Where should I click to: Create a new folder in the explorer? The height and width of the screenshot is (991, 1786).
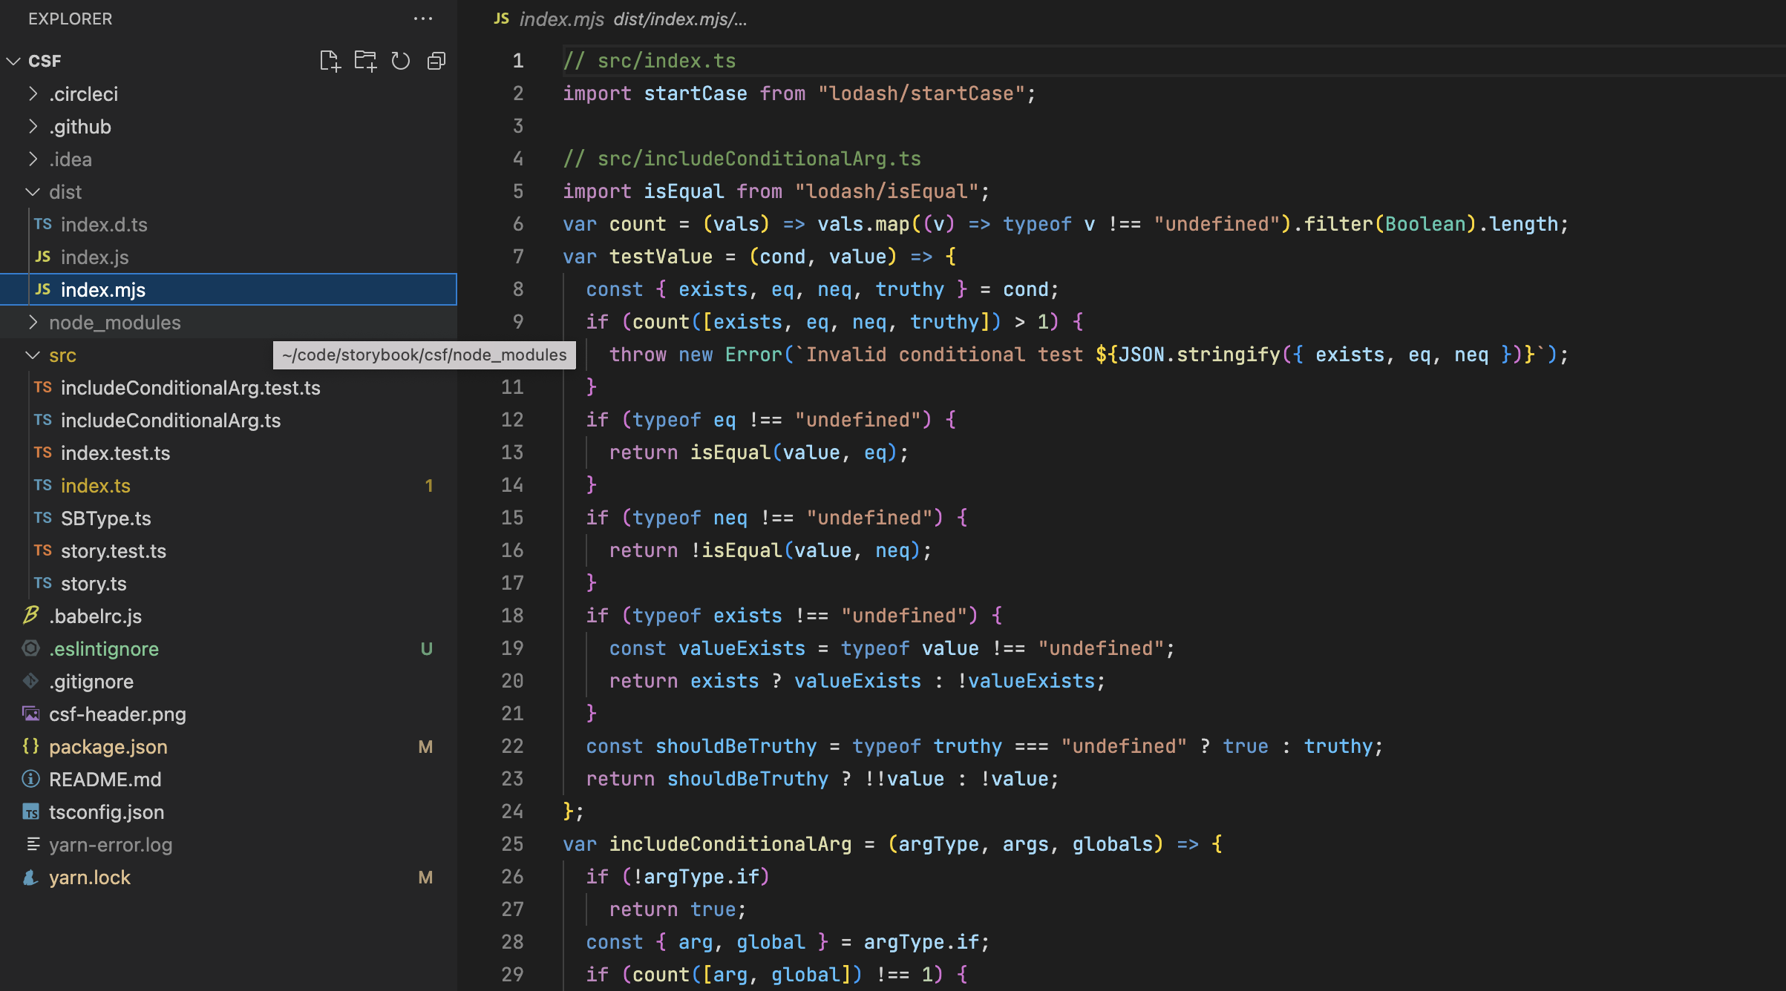coord(365,61)
